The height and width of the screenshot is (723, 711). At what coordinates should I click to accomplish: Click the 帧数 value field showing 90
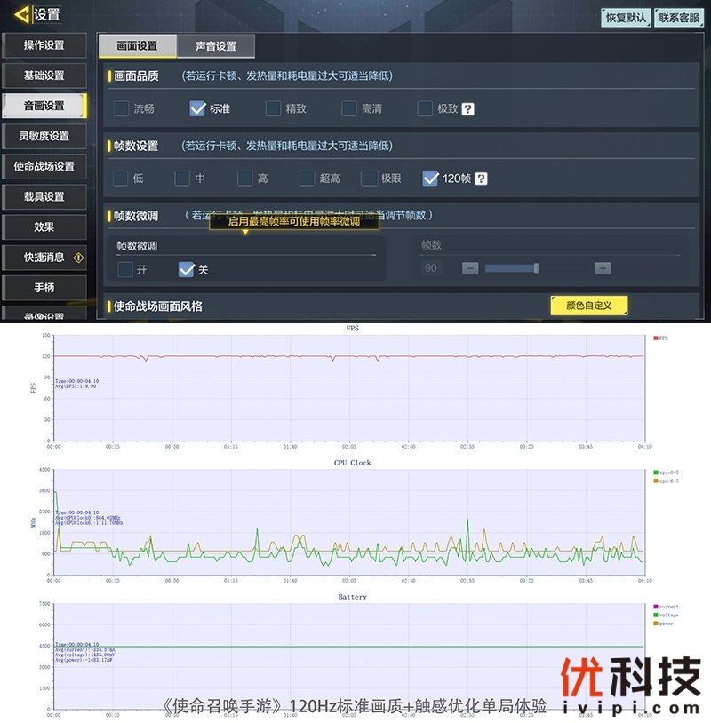[x=431, y=268]
